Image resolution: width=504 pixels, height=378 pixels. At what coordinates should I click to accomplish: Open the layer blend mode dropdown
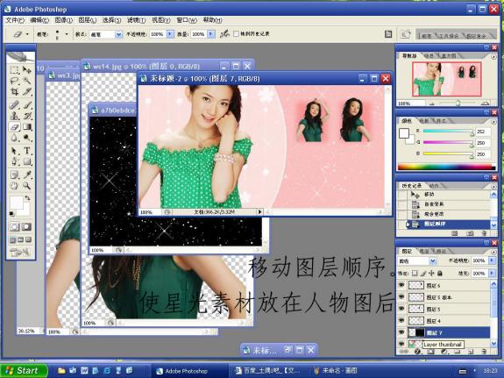pyautogui.click(x=433, y=260)
